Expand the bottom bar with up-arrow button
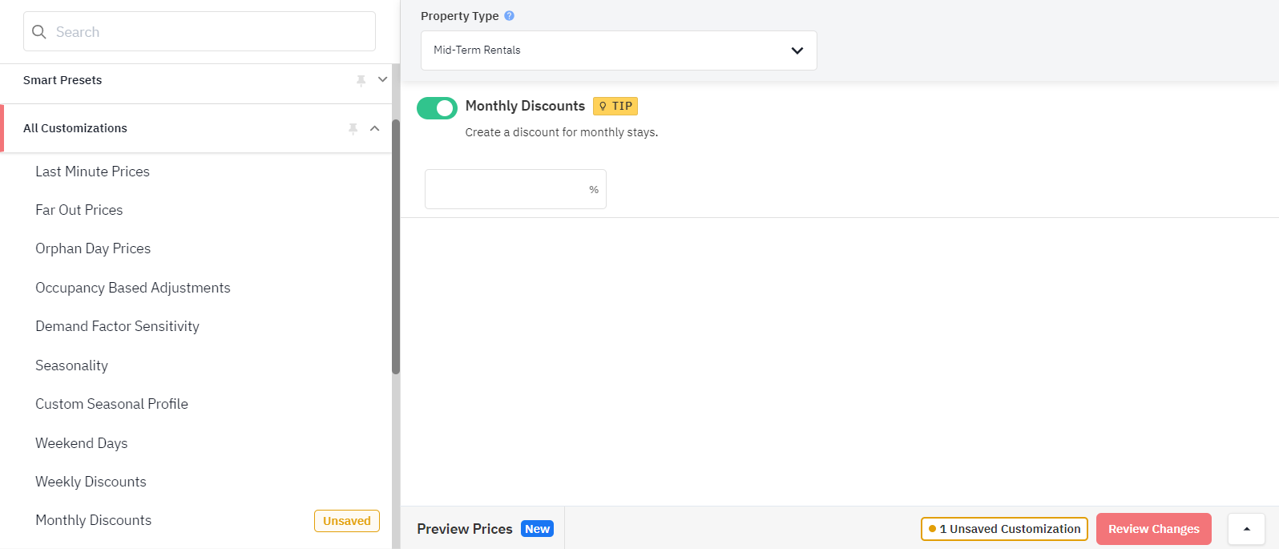The width and height of the screenshot is (1279, 549). (x=1246, y=529)
